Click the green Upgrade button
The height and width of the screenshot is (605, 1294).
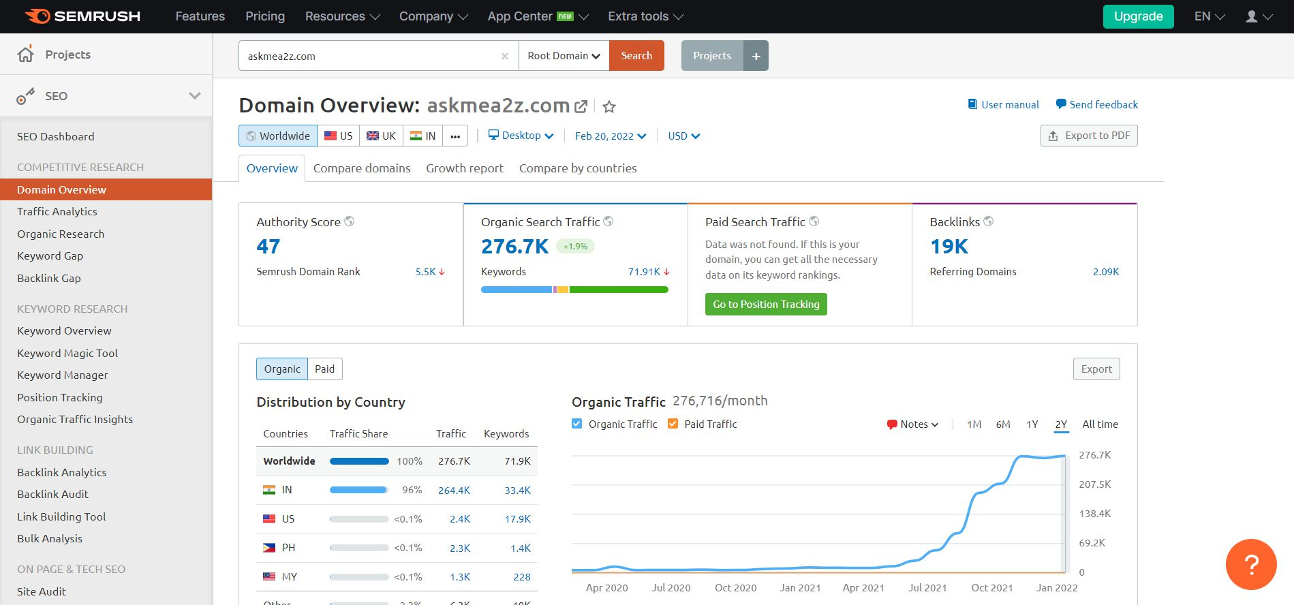(x=1138, y=16)
